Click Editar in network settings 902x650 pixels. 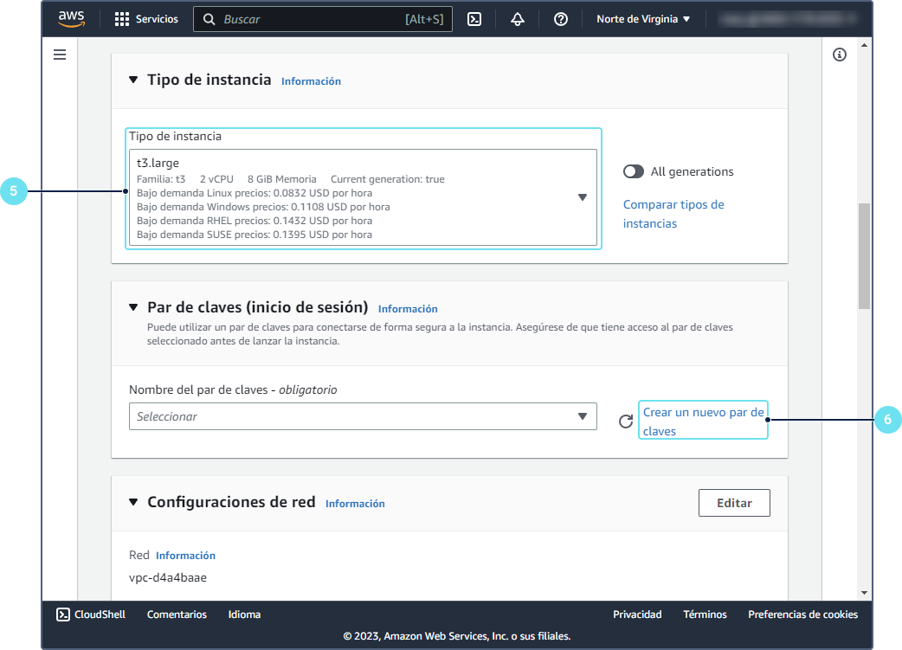[734, 503]
